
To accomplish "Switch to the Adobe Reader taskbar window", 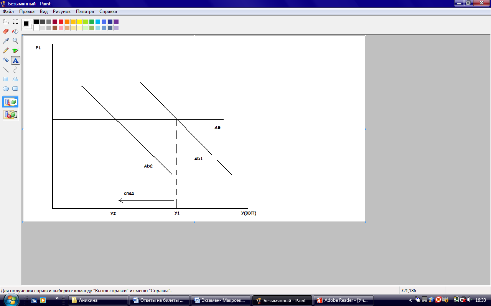I will click(x=344, y=300).
